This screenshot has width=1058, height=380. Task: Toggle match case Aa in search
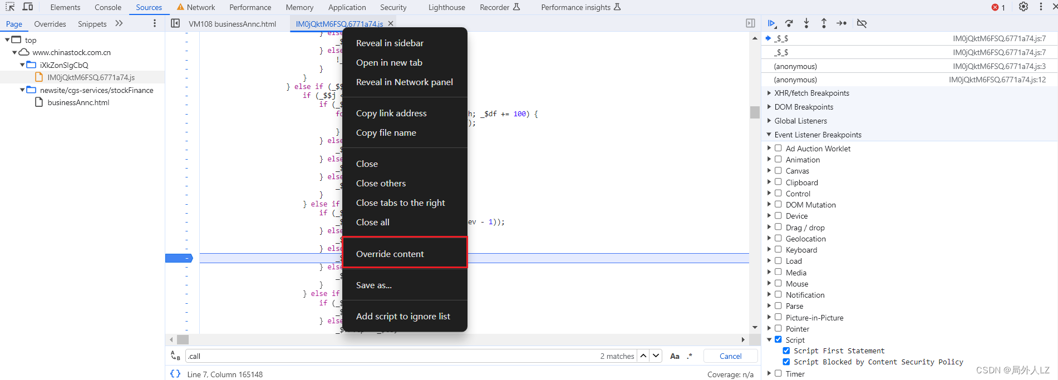tap(675, 356)
